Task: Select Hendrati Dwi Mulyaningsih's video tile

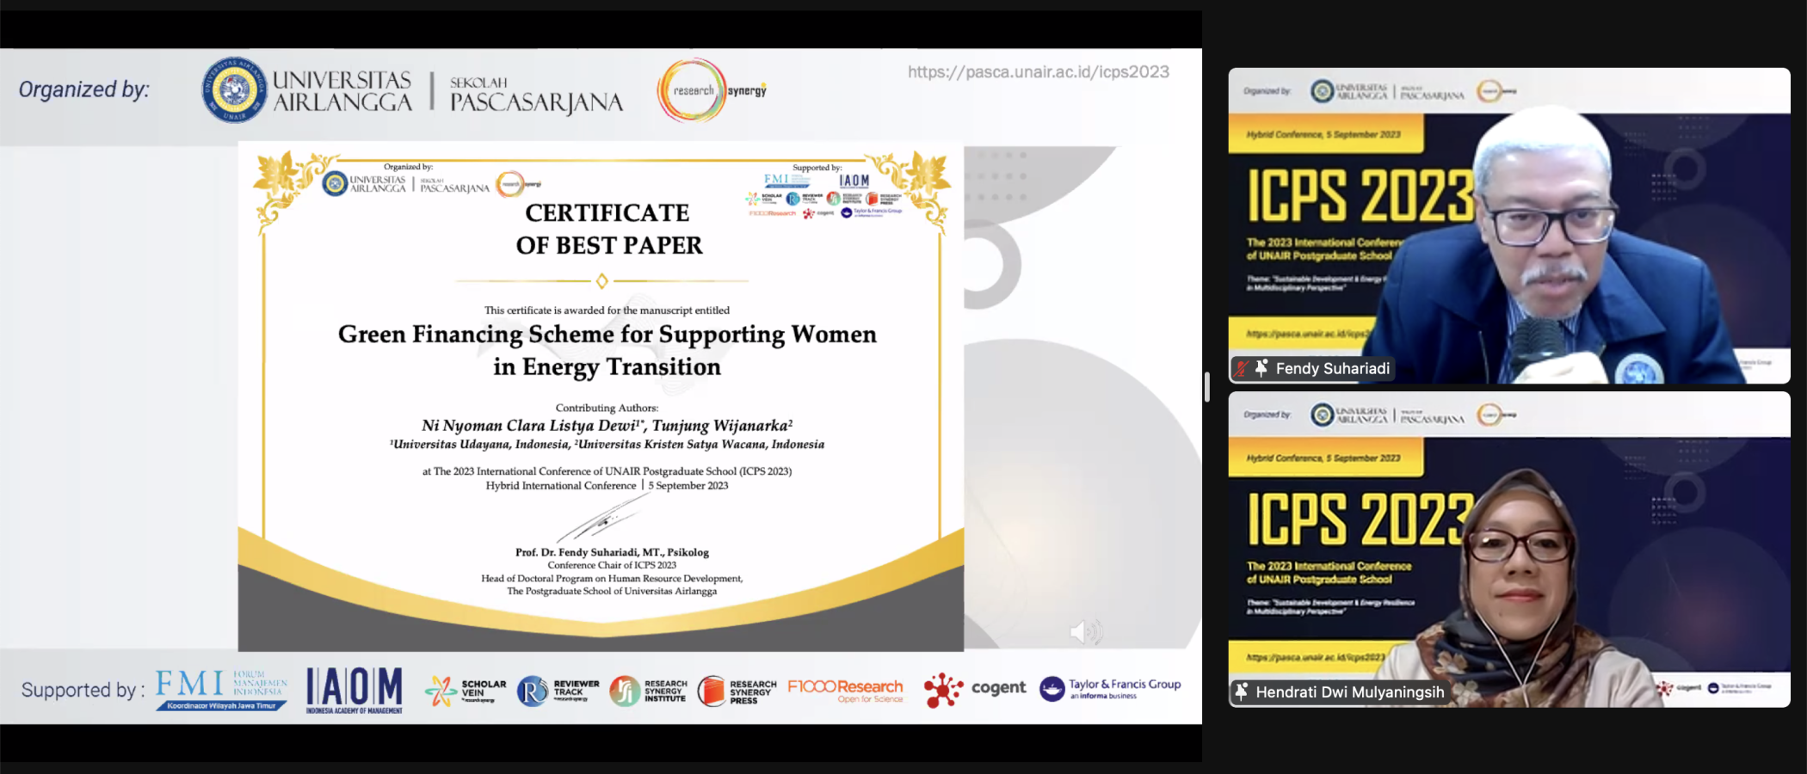Action: click(1509, 549)
